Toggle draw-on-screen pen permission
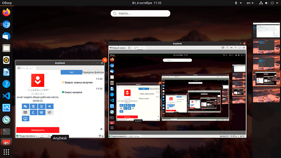Image resolution: width=281 pixels, height=158 pixels. pos(34,112)
